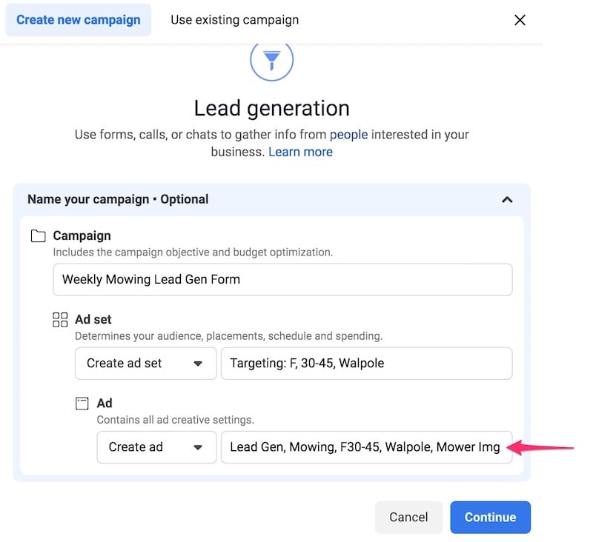Open the Create ad dropdown
Viewport: 593px width, 542px height.
point(156,446)
